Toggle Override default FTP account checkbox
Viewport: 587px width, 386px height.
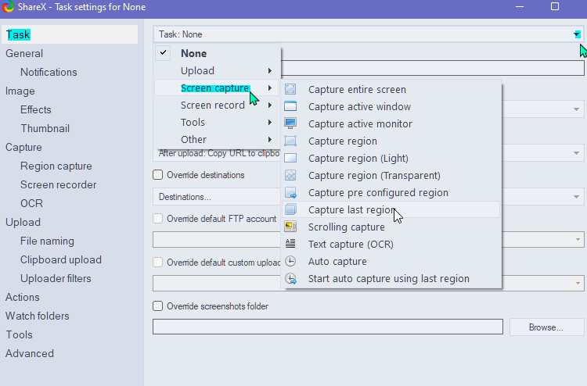(157, 219)
